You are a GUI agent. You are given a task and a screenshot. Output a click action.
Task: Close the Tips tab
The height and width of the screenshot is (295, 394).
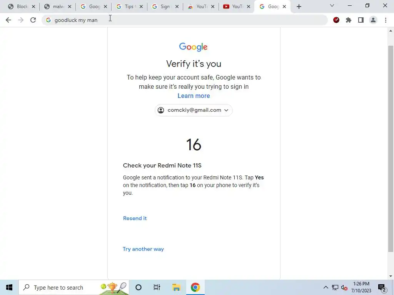pos(141,7)
